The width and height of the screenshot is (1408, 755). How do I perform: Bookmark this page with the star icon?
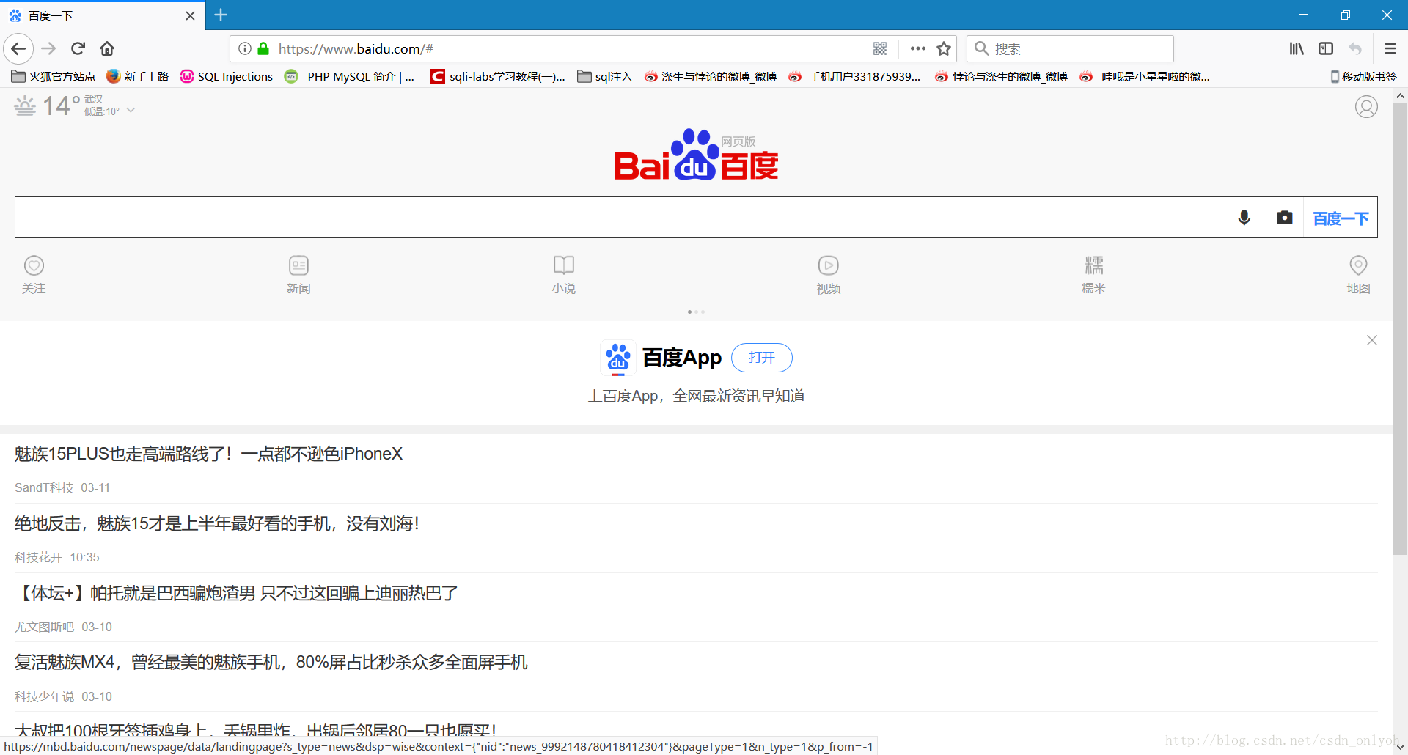[944, 49]
